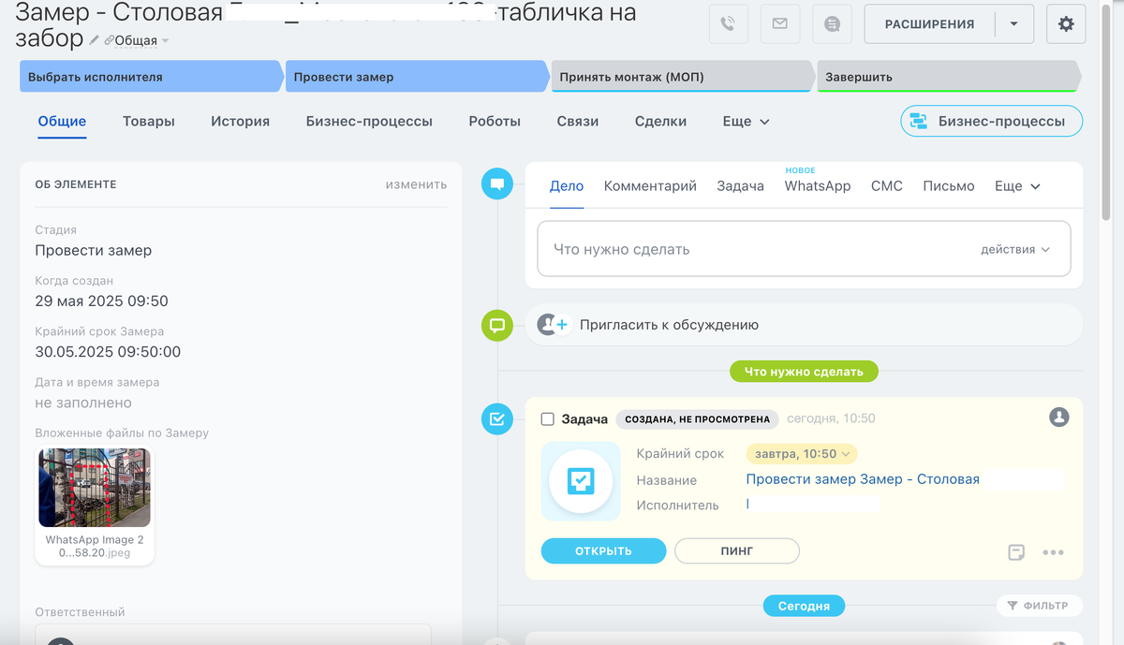Switch to the Связи tab
Viewport: 1124px width, 645px height.
click(578, 122)
